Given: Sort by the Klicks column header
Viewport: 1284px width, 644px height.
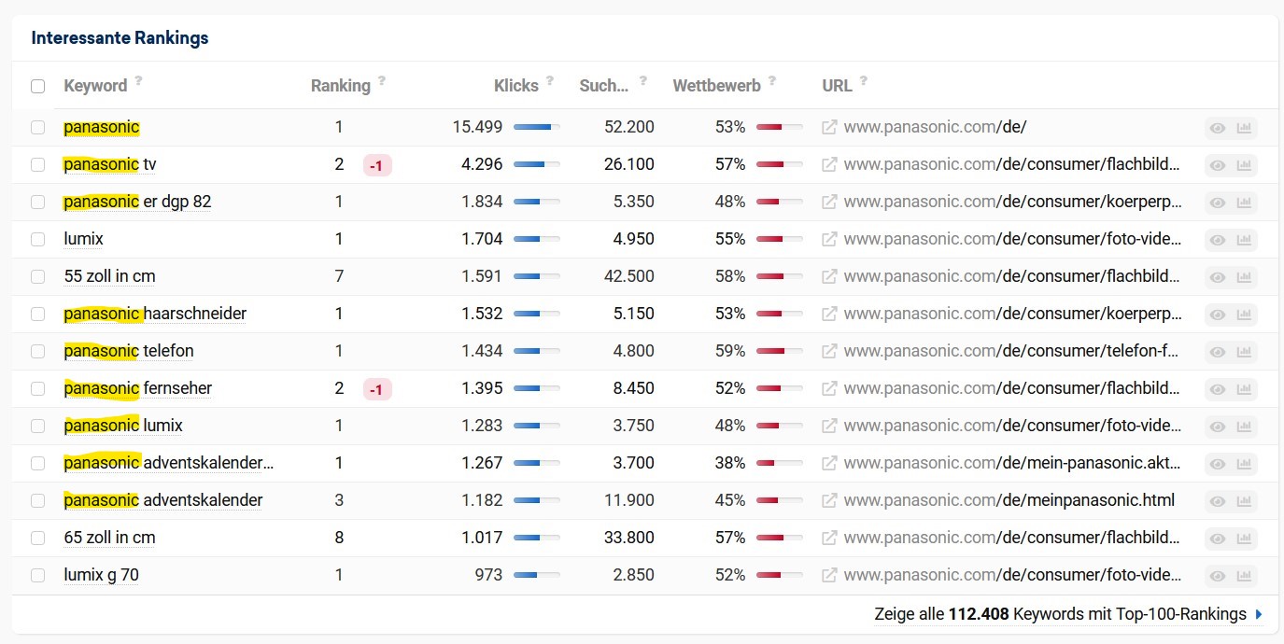Looking at the screenshot, I should (516, 86).
